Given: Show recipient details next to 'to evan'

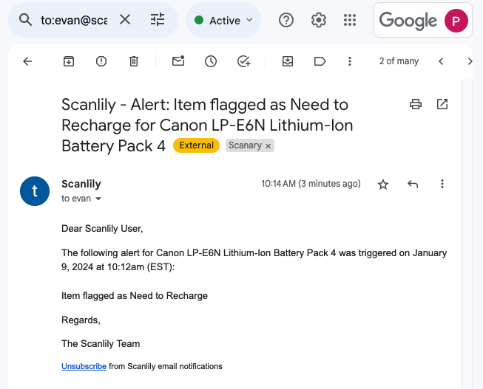Looking at the screenshot, I should tap(98, 199).
